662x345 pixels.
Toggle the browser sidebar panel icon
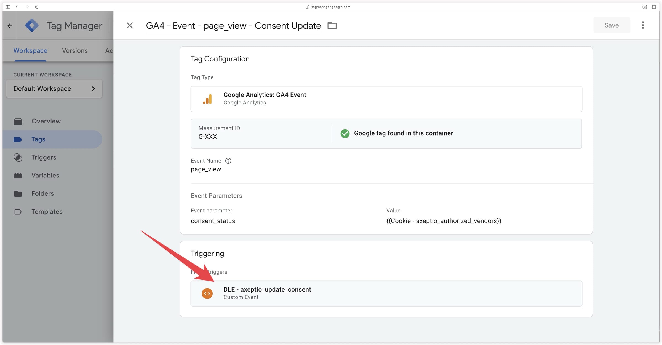pos(8,7)
